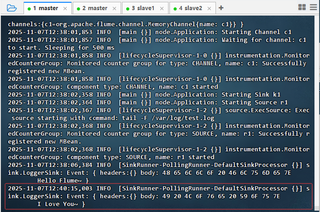Add a new session tab with plus
The height and width of the screenshot is (212, 320).
click(x=221, y=8)
